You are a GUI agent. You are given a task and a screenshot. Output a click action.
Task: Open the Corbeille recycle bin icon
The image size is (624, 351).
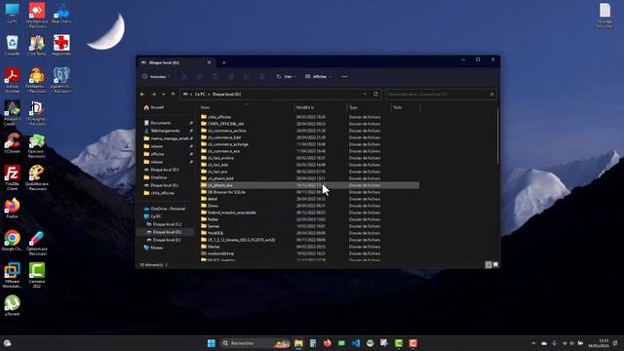point(12,46)
